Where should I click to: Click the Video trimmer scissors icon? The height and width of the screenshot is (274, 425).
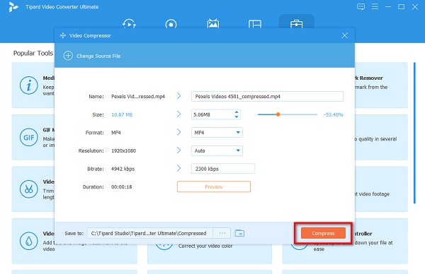coord(29,189)
